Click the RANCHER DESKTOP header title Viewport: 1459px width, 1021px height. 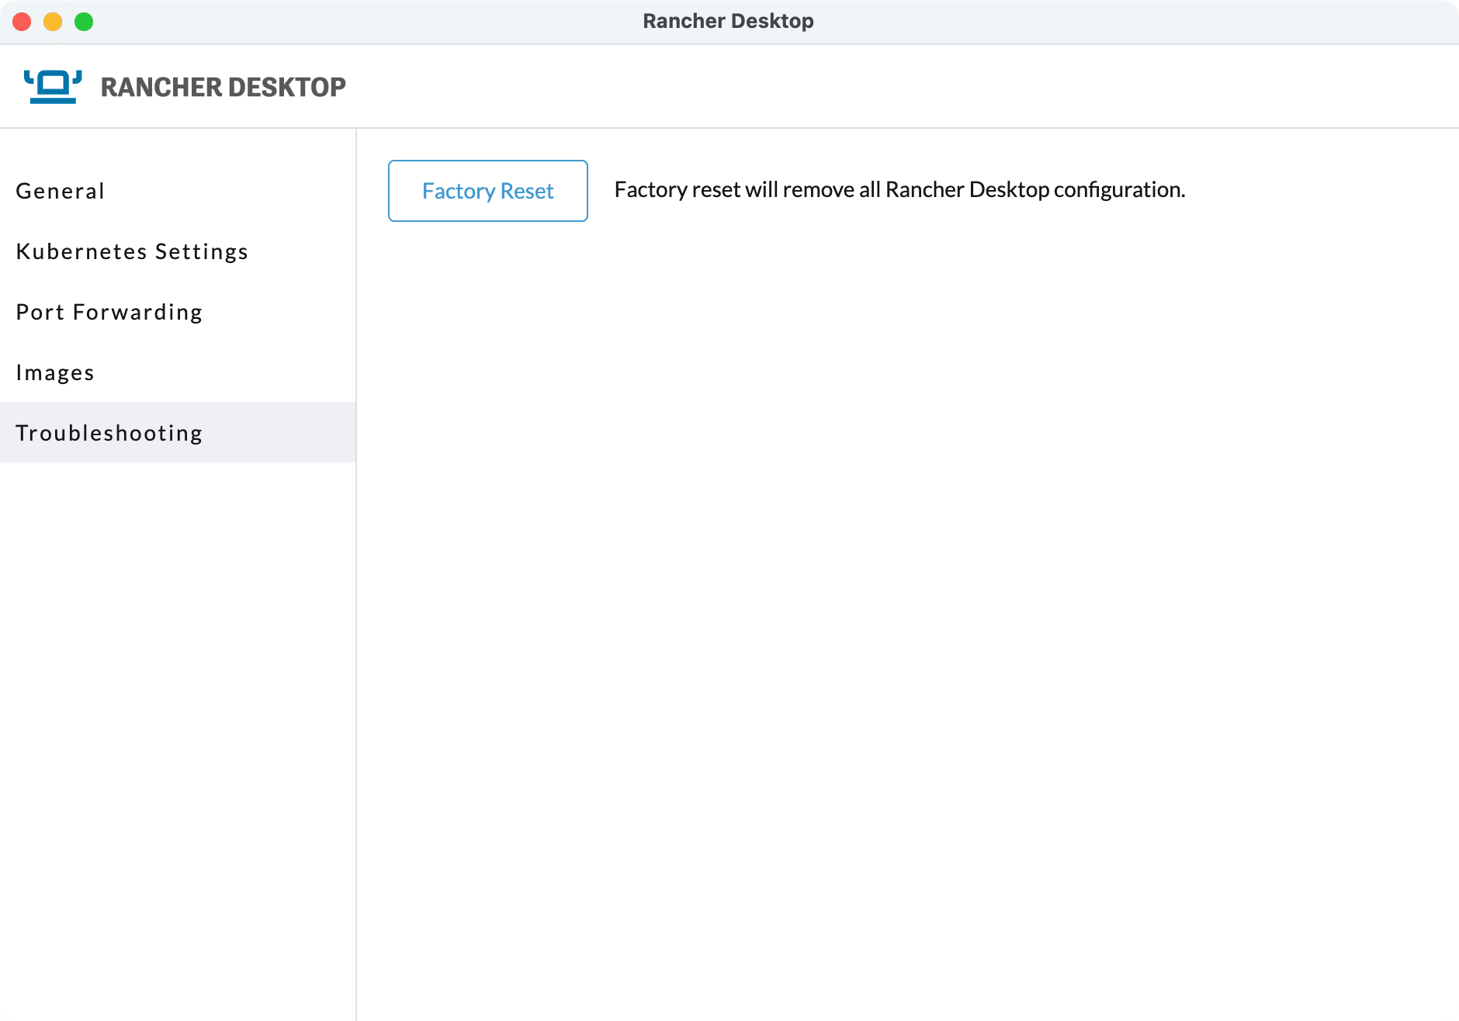pyautogui.click(x=224, y=87)
